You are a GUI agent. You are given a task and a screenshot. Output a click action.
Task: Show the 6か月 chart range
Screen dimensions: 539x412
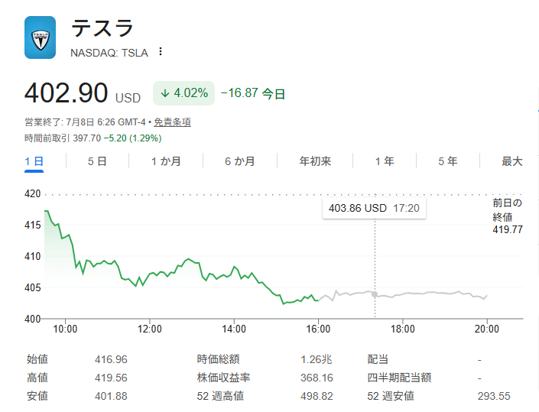[240, 161]
